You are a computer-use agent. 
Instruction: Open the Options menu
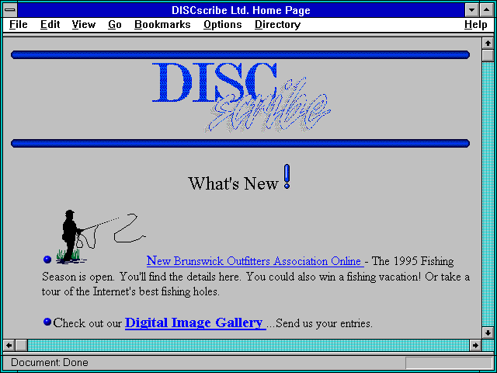[223, 25]
